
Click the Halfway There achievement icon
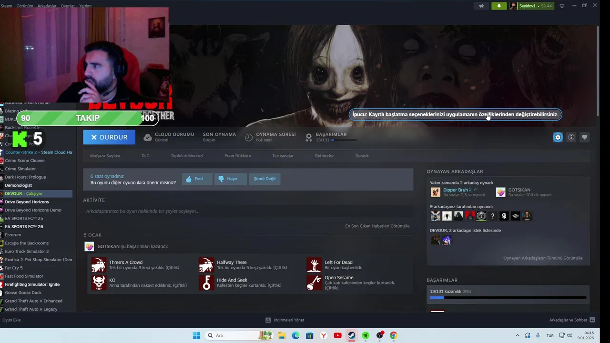coord(206,265)
